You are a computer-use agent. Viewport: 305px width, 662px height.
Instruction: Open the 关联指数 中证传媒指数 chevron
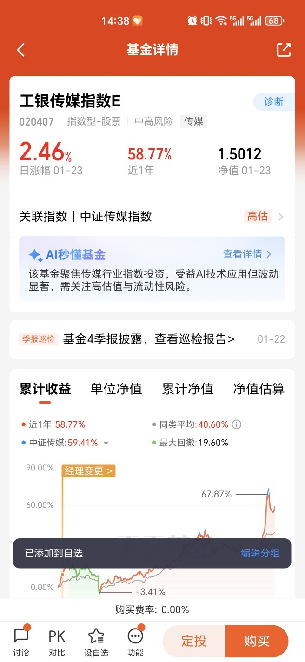(x=280, y=217)
